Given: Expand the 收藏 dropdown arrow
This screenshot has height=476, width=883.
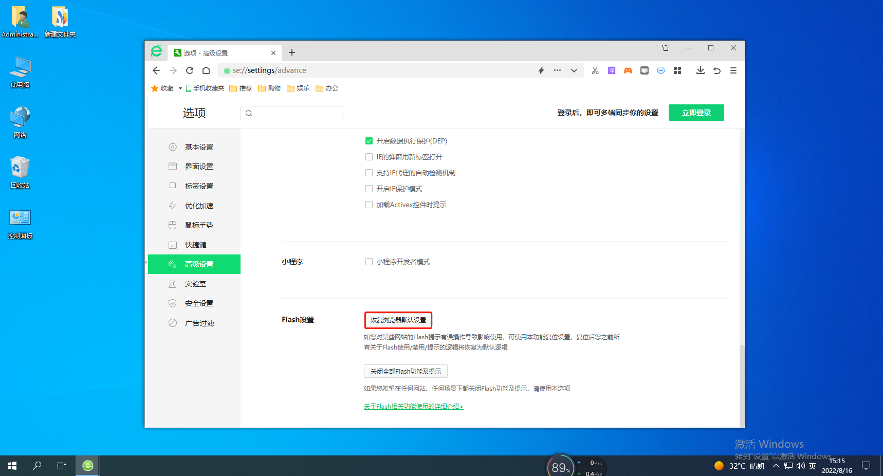Looking at the screenshot, I should 180,88.
